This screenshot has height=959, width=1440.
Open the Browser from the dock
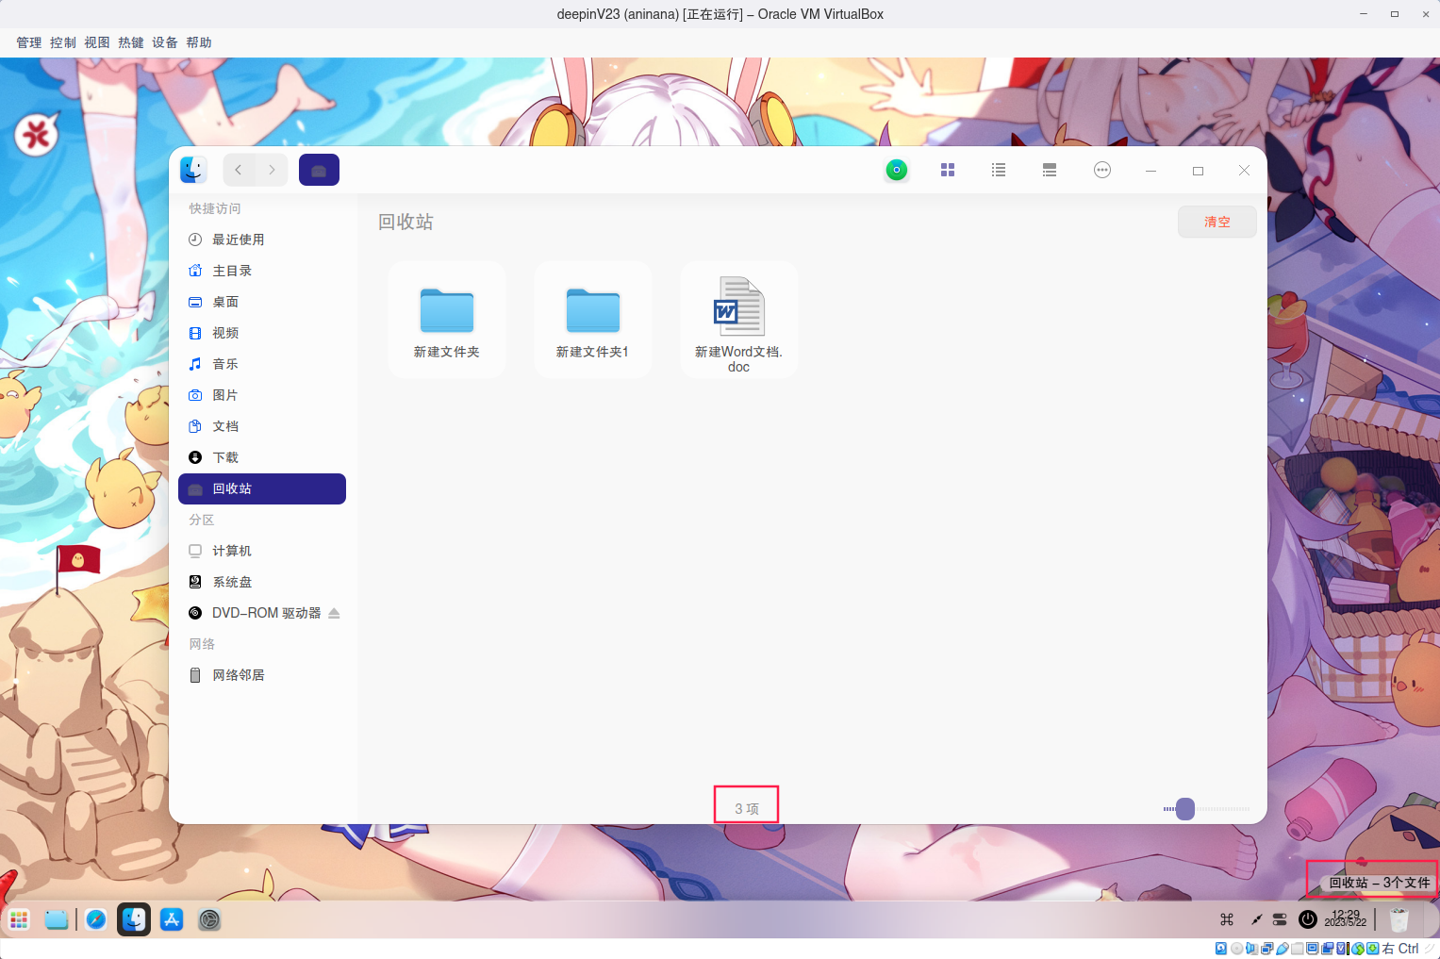[x=95, y=919]
